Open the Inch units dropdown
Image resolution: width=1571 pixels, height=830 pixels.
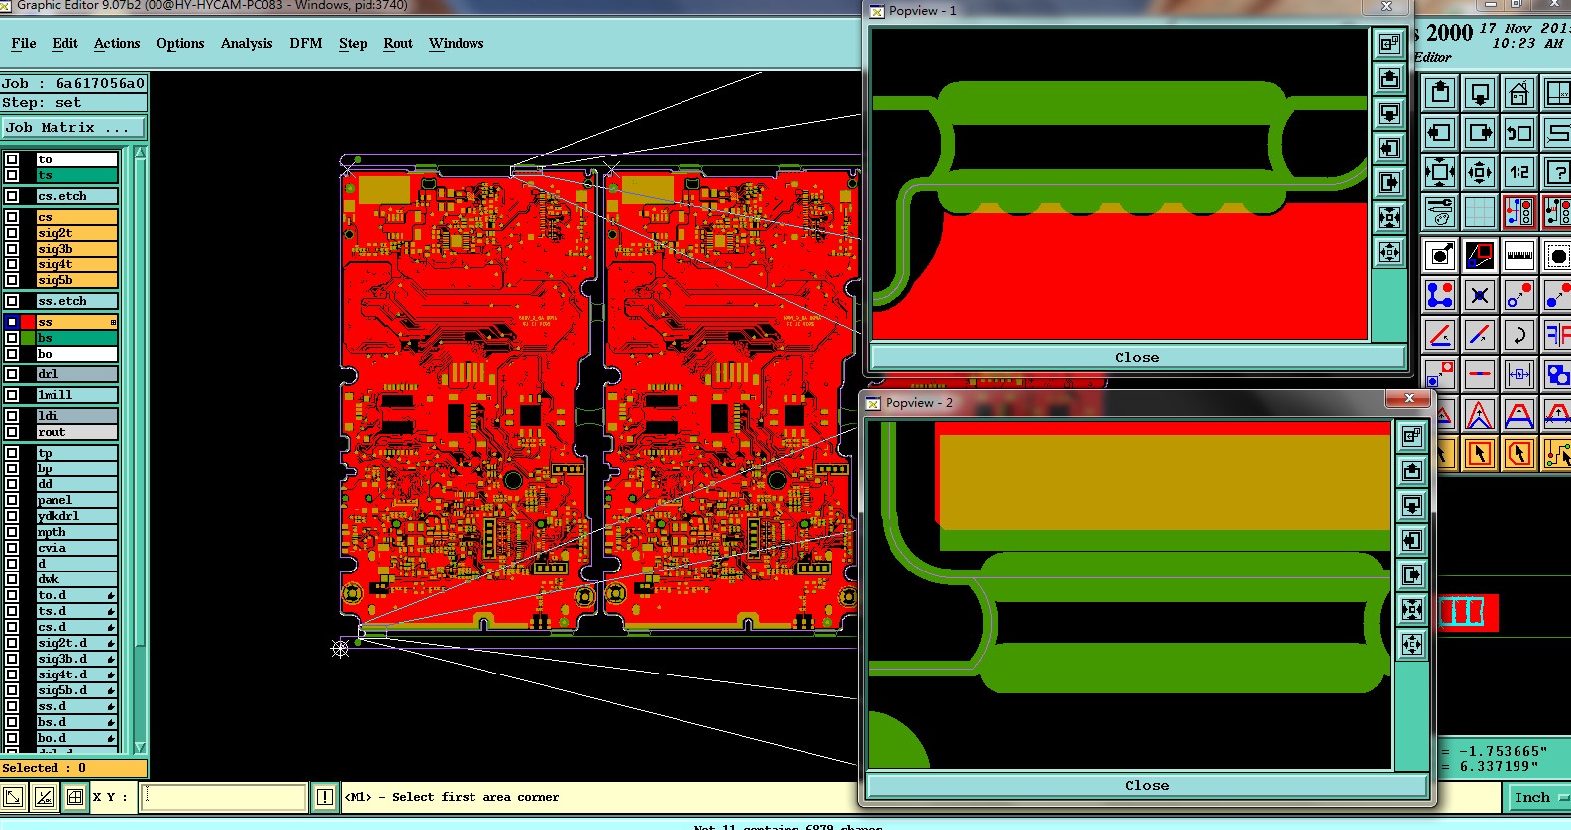(1539, 797)
